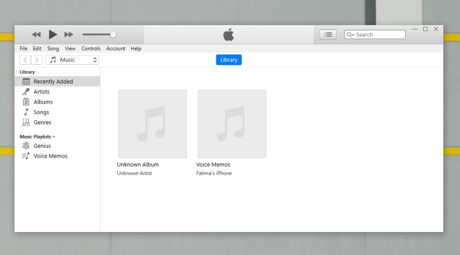Click the rewind previous track button

pos(36,34)
